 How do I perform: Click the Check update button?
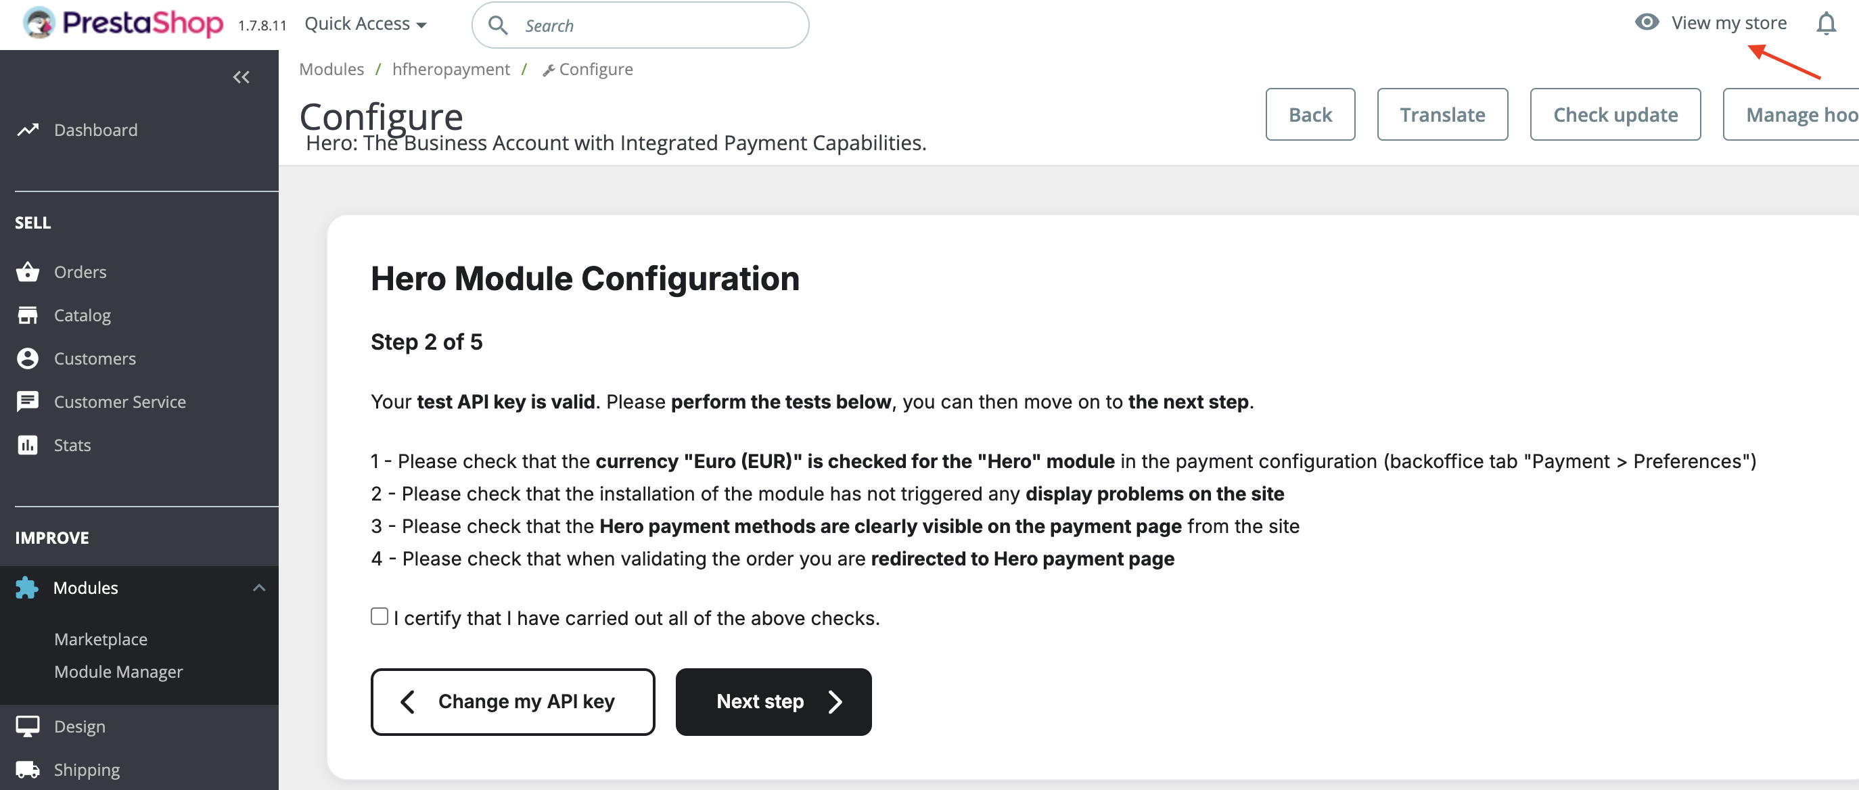pyautogui.click(x=1614, y=115)
